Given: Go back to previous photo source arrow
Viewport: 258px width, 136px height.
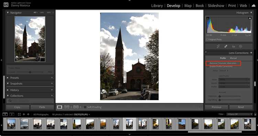Looking at the screenshot, I should click(24, 114).
